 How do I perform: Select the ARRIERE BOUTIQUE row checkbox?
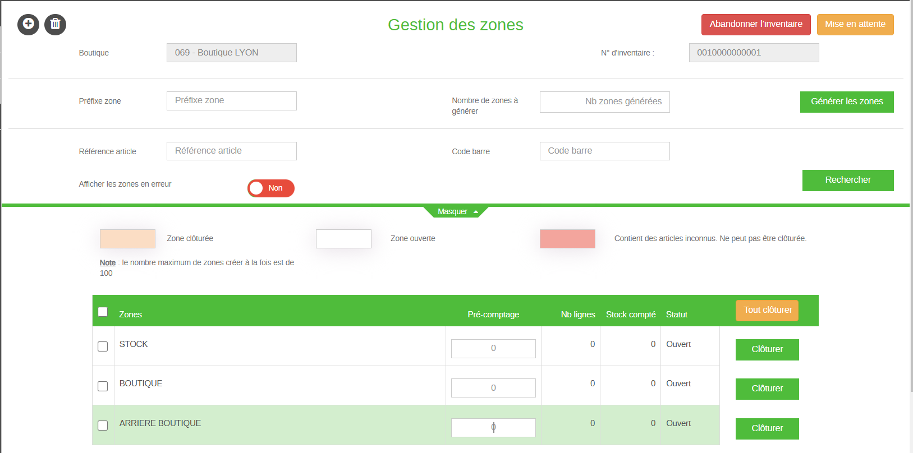pos(103,426)
